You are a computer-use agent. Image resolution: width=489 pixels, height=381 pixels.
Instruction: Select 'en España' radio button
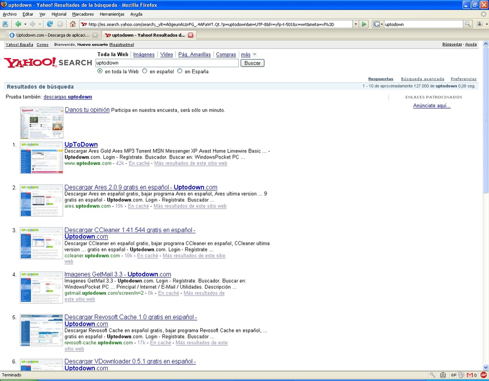[x=180, y=71]
